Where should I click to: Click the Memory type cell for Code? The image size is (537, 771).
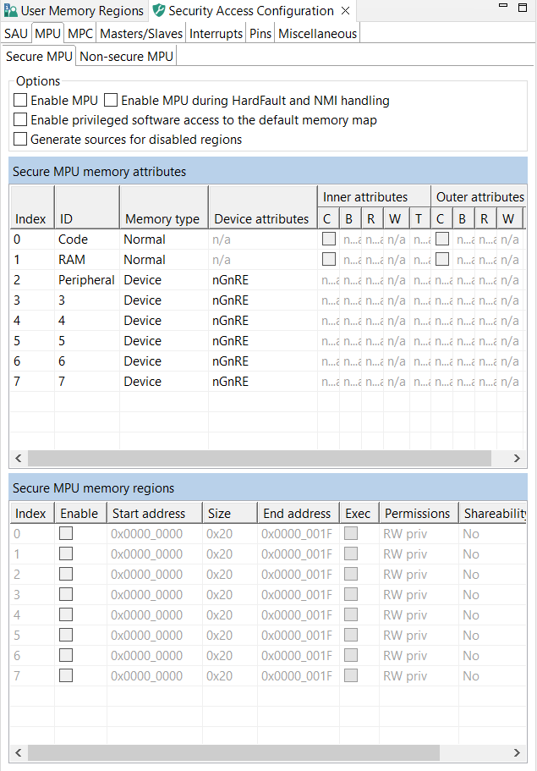pyautogui.click(x=163, y=240)
